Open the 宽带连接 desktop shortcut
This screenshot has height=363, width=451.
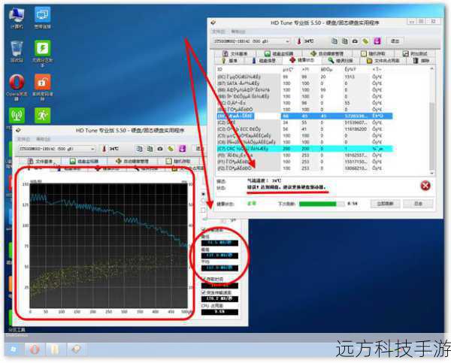pos(43,18)
